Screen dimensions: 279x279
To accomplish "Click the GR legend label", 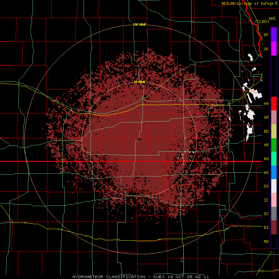I will [266, 117].
